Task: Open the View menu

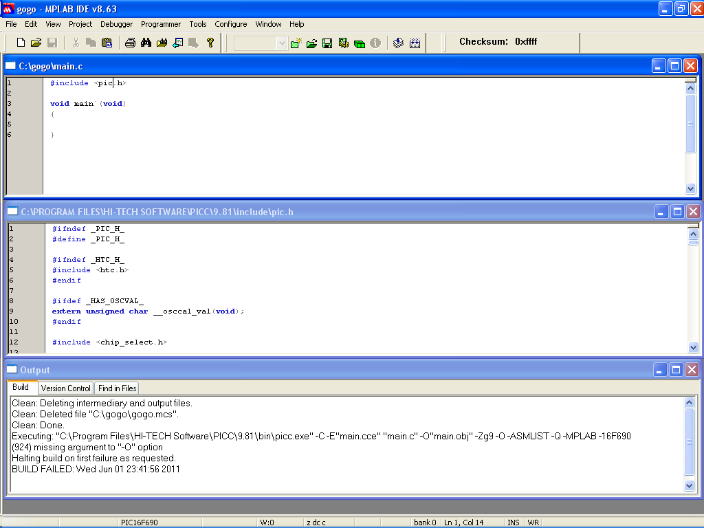Action: tap(53, 24)
